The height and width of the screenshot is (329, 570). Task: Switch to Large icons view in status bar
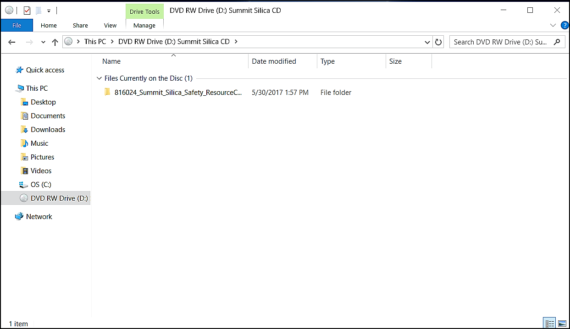561,324
